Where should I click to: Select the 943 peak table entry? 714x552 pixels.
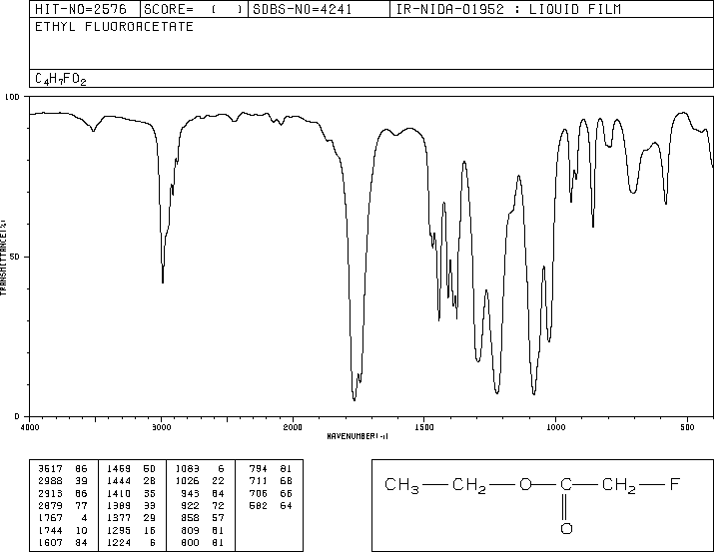point(203,493)
